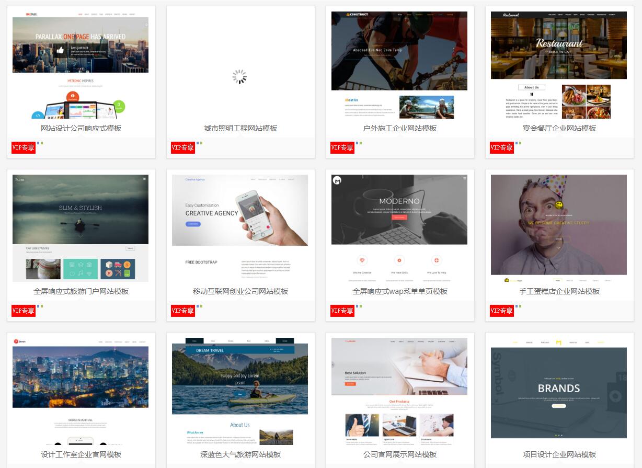Open the 网站设计公司响应式模板 title link
Screen dimensions: 642x468
[81, 128]
